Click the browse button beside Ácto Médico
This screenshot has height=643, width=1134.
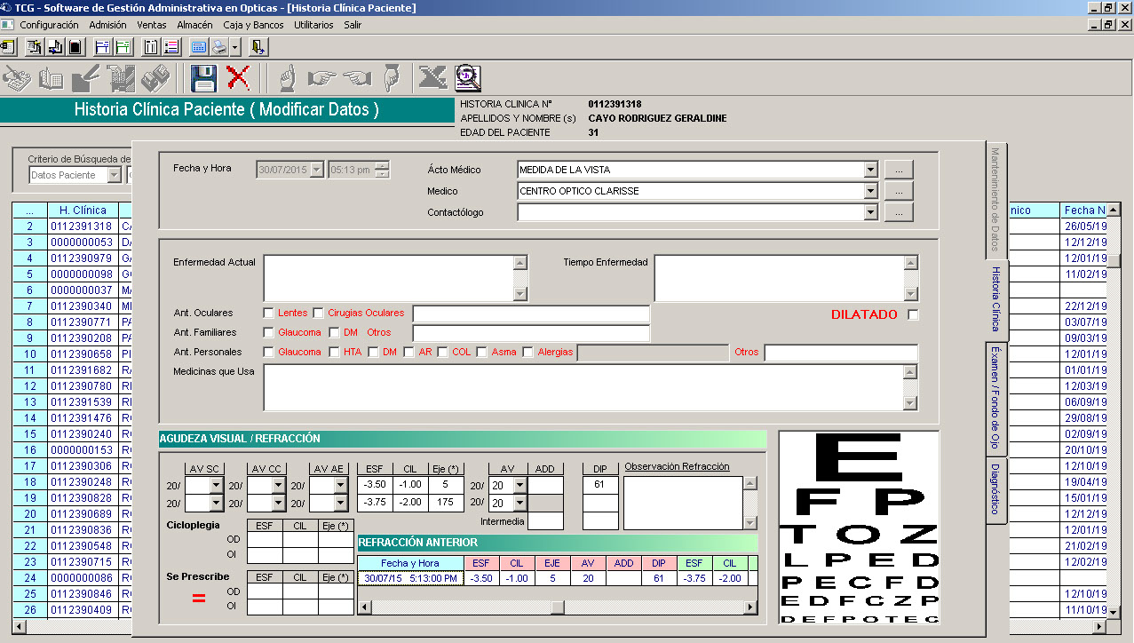pyautogui.click(x=898, y=170)
